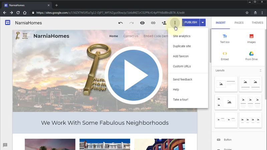Insert a file From Drive
This screenshot has height=150, width=267.
pyautogui.click(x=251, y=55)
